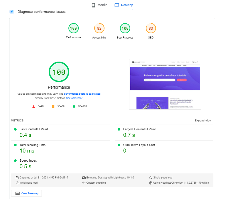
Task: Select the SEO score gauge 83
Action: click(x=151, y=28)
